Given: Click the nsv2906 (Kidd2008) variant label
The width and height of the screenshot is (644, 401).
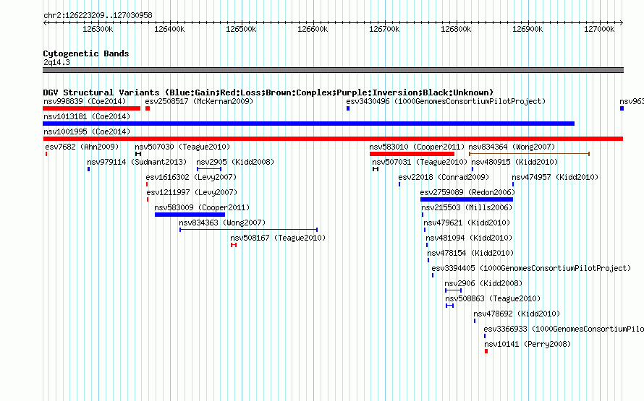Looking at the screenshot, I should click(x=483, y=283).
